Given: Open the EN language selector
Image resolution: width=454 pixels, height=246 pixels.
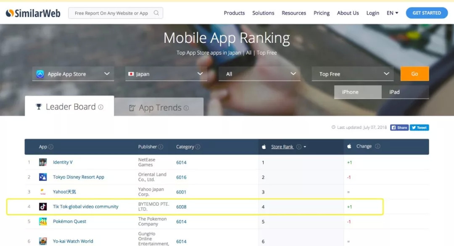Looking at the screenshot, I should coord(392,13).
